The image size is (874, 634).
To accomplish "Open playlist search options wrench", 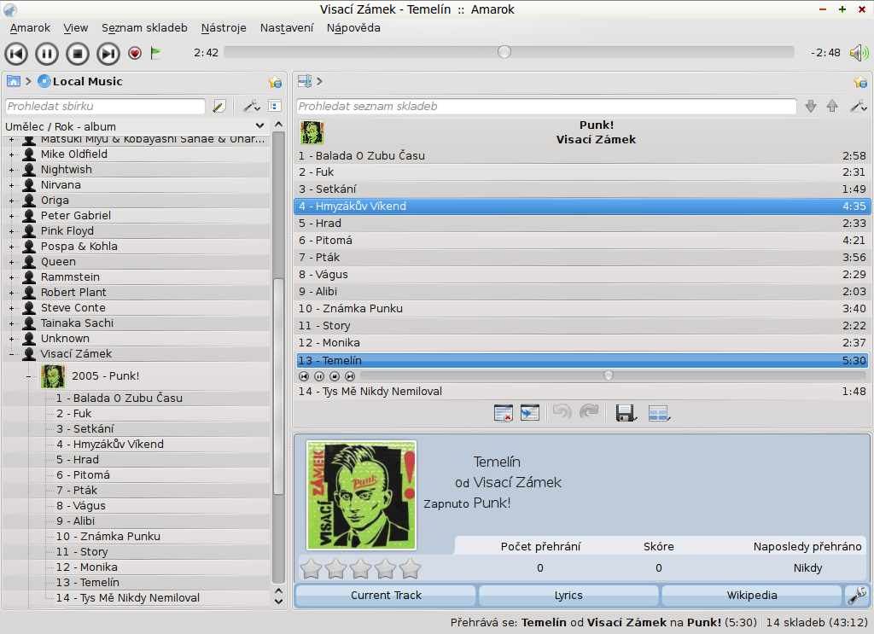I will coord(859,106).
